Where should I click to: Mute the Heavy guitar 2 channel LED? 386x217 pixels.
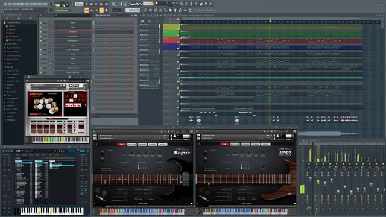(41, 40)
